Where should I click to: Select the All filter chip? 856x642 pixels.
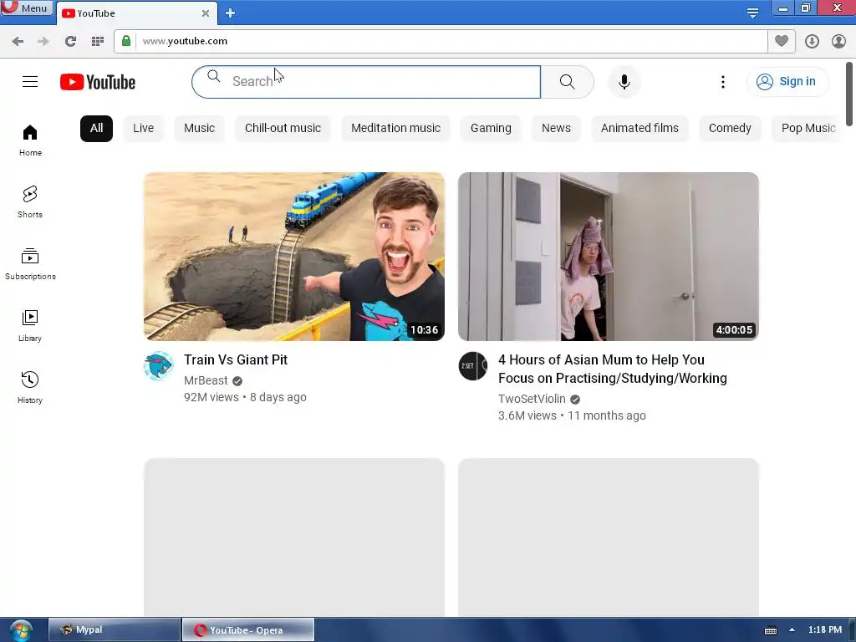[x=97, y=128]
